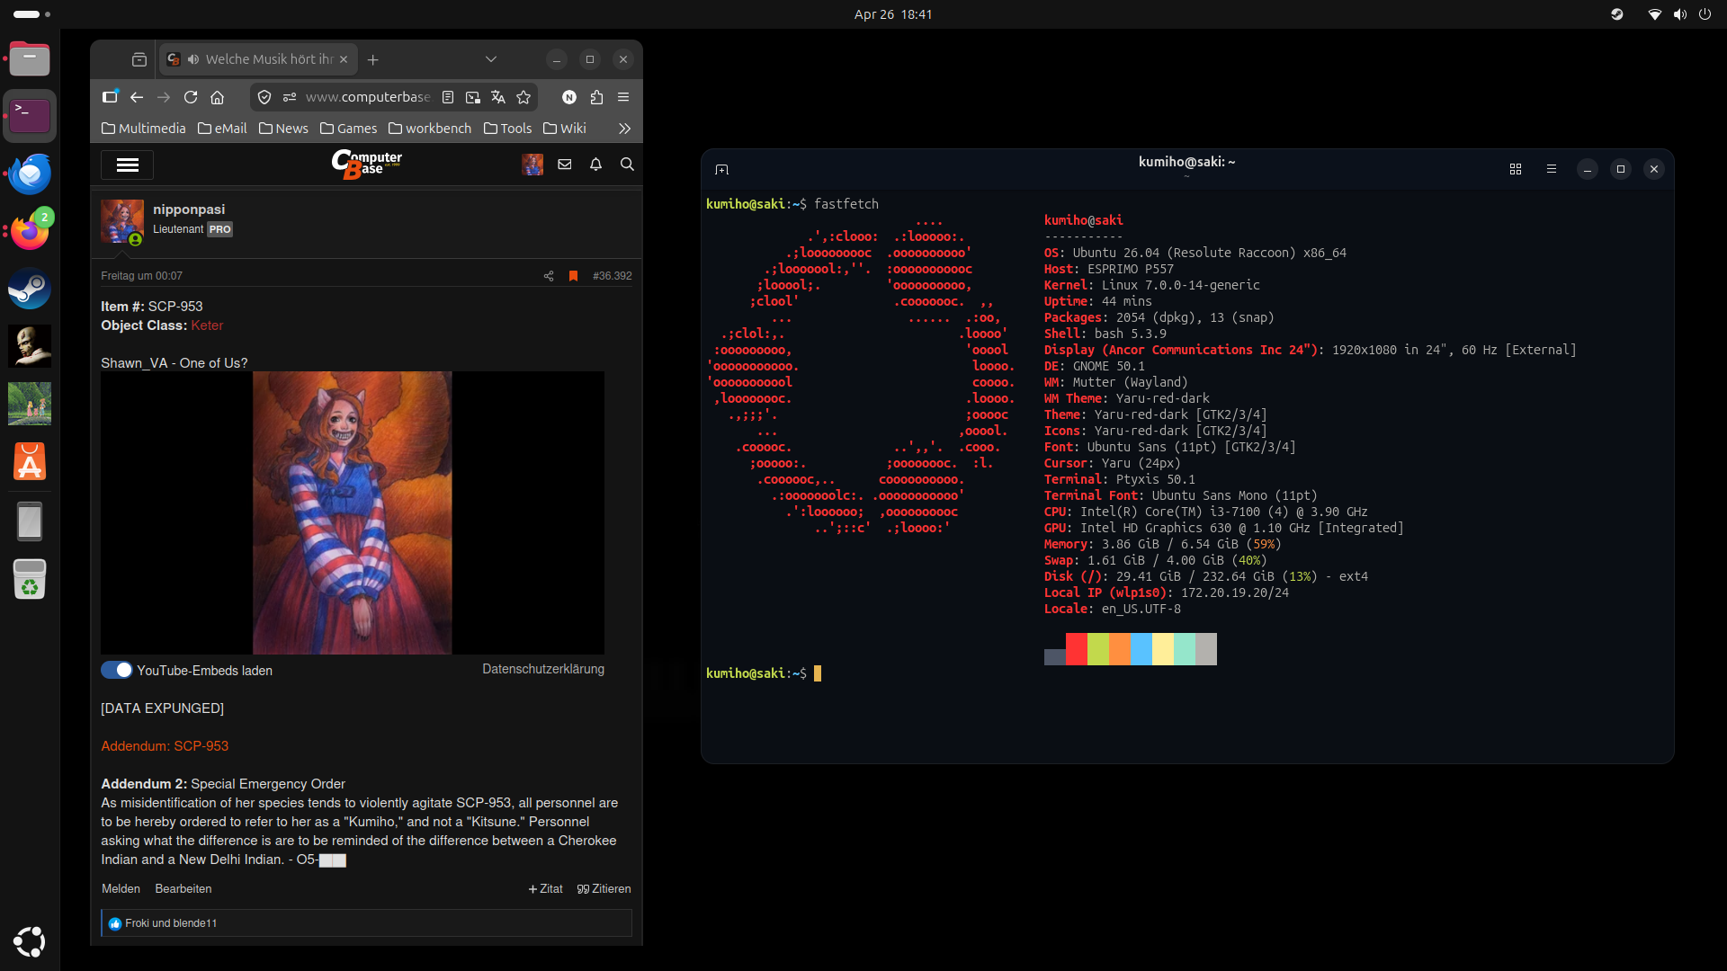Click nipponpasi's profile avatar
The width and height of the screenshot is (1727, 971).
(x=121, y=220)
